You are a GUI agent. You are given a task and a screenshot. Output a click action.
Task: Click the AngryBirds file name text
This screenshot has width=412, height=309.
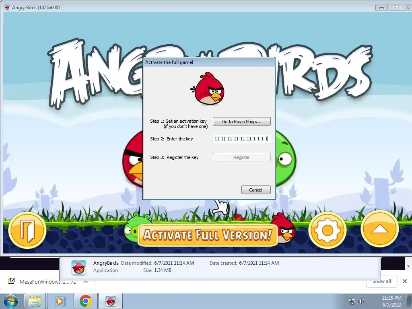click(x=106, y=263)
